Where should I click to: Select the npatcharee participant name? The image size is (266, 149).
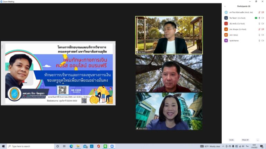234,41
